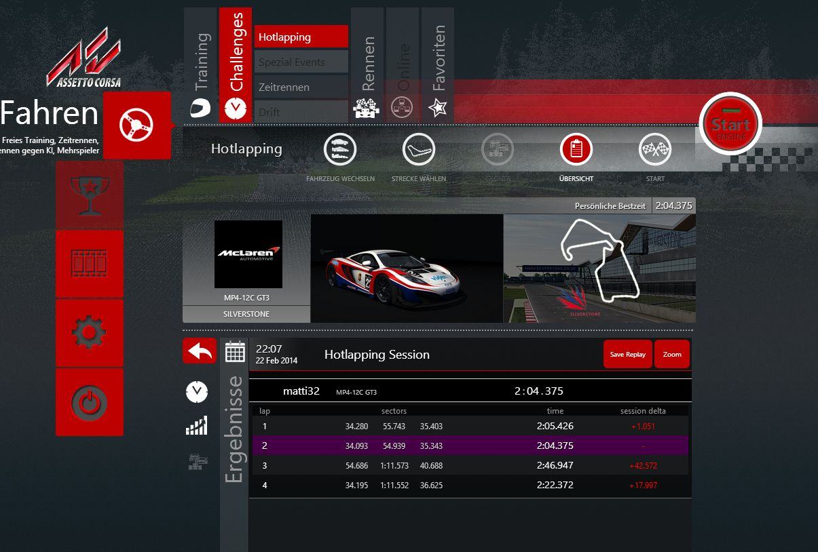This screenshot has width=818, height=552.
Task: Click the driver name matti32
Action: pos(301,391)
